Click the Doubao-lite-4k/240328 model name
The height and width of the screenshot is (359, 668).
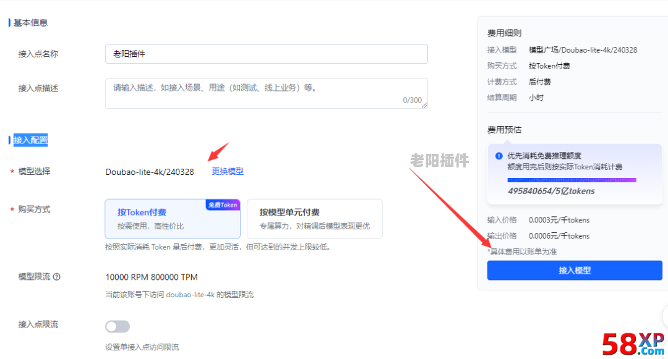[x=150, y=172]
